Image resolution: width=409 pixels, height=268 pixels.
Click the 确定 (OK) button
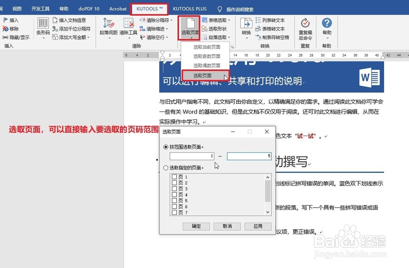tap(196, 226)
